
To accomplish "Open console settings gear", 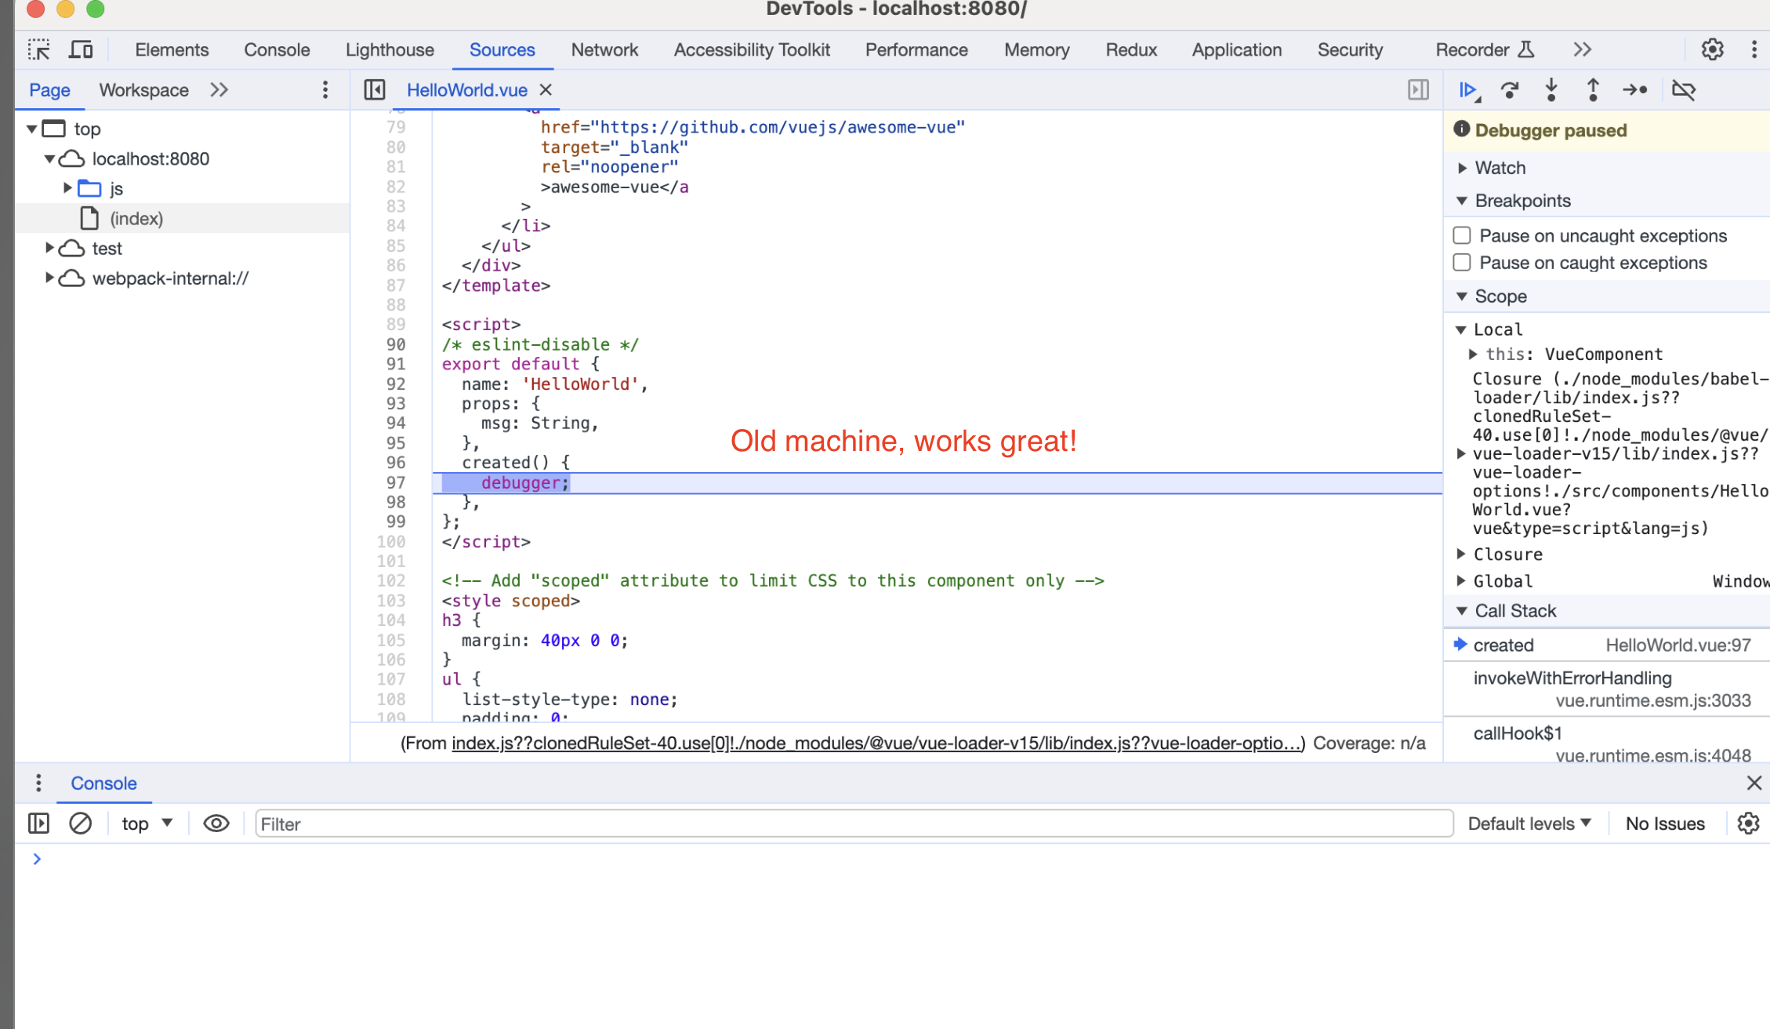I will click(x=1748, y=824).
